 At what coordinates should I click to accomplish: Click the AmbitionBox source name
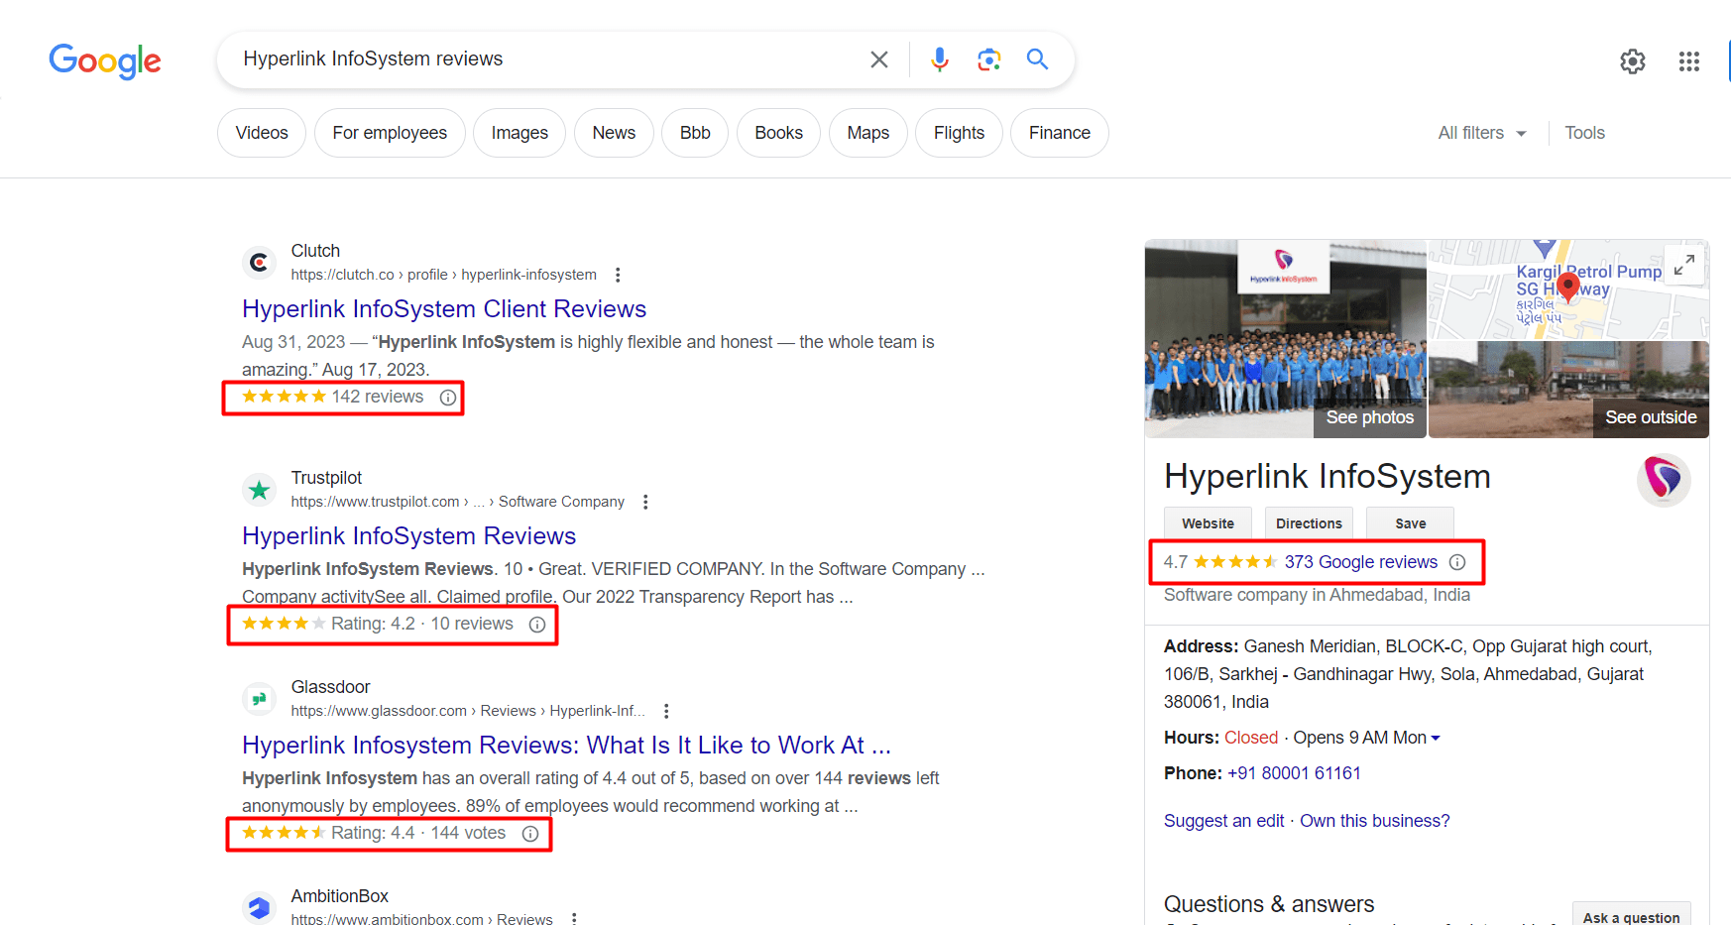tap(339, 896)
